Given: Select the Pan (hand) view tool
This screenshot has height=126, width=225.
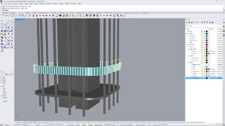Looking at the screenshot, I should [3, 15].
